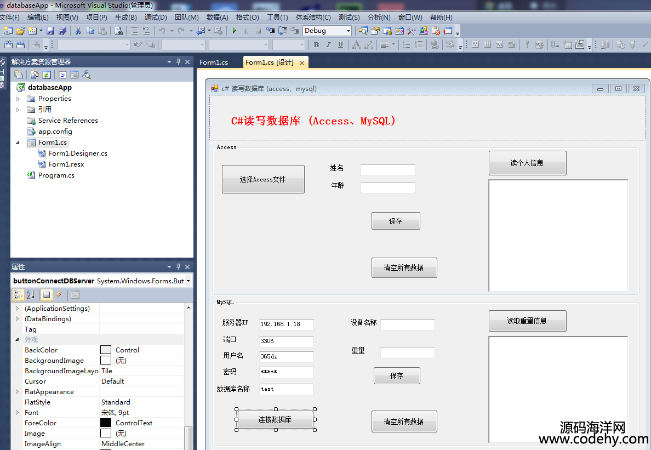
Task: Click the Underline formatting icon
Action: coord(340,44)
